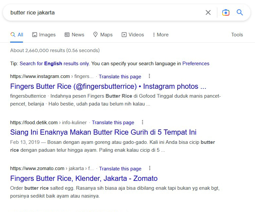255x212 pixels.
Task: Open three-dot menu beside detik result
Action: (x=143, y=122)
